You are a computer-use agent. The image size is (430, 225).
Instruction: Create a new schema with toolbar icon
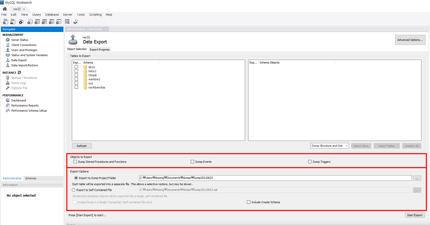(x=30, y=22)
